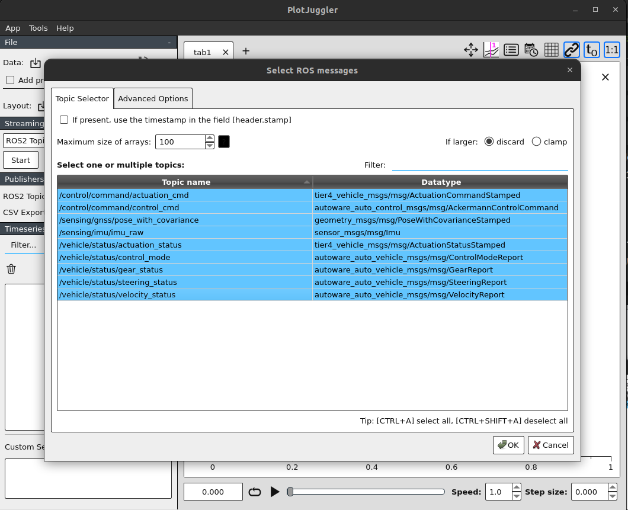Click the topic Filter input field
This screenshot has width=628, height=510.
point(480,165)
